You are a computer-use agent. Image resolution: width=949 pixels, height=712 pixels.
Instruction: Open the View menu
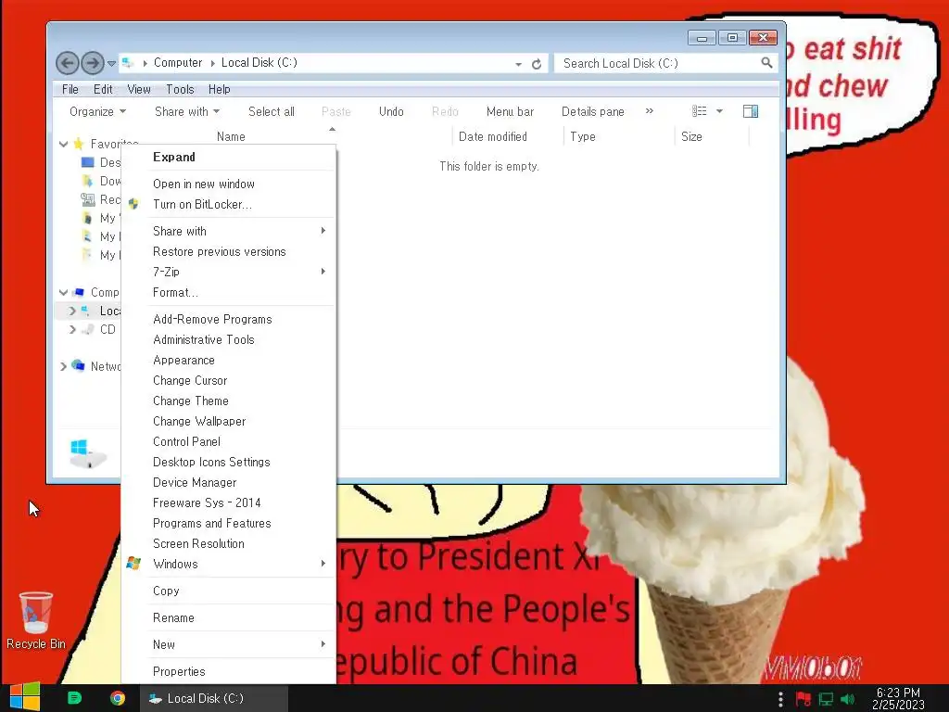tap(139, 89)
